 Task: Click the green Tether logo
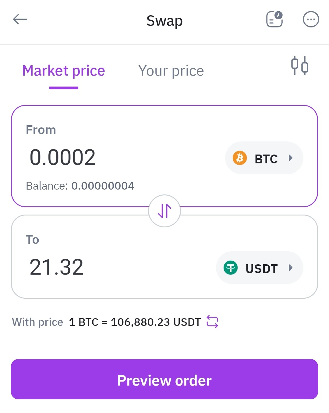point(231,268)
